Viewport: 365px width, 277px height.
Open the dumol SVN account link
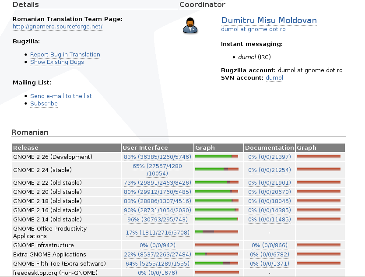(x=274, y=78)
